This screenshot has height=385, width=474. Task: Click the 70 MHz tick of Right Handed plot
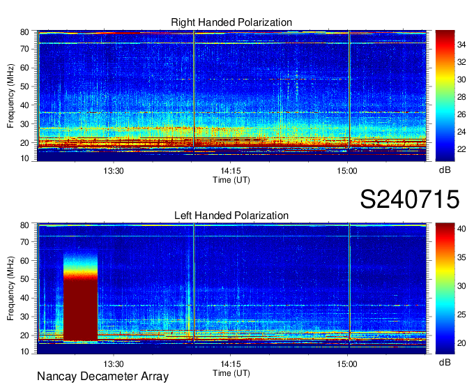24,49
